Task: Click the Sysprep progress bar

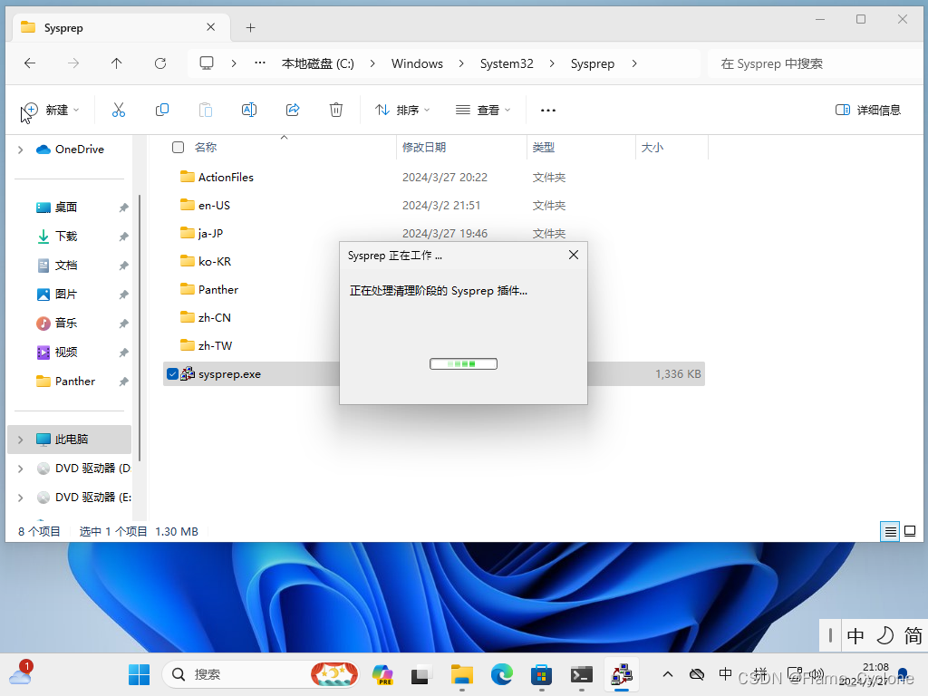Action: click(463, 364)
